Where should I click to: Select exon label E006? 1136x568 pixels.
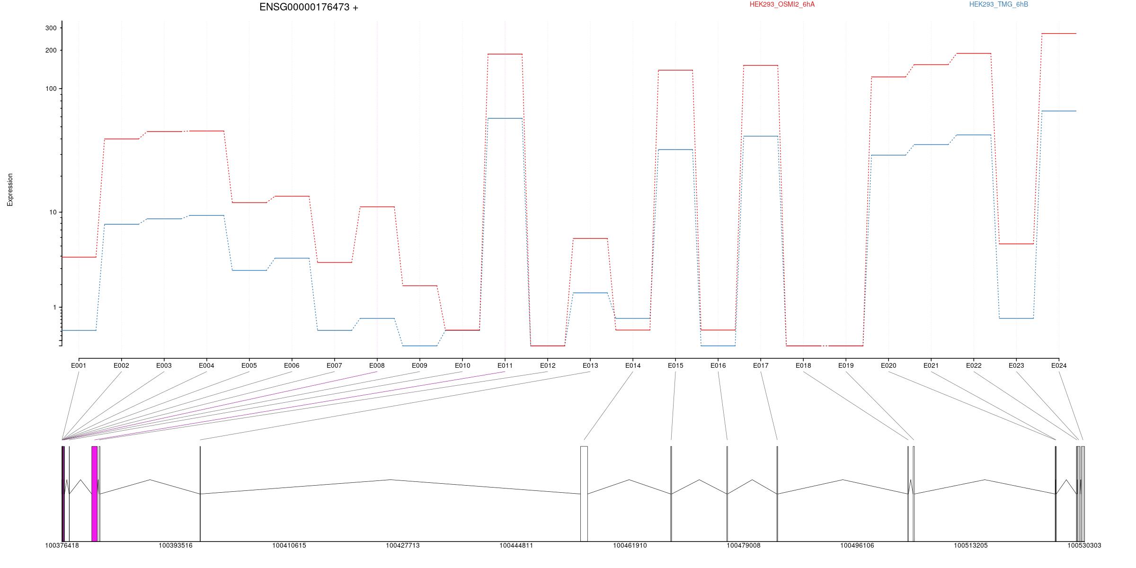coord(292,365)
